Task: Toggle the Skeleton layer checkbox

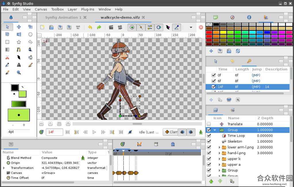Action: tap(209, 141)
